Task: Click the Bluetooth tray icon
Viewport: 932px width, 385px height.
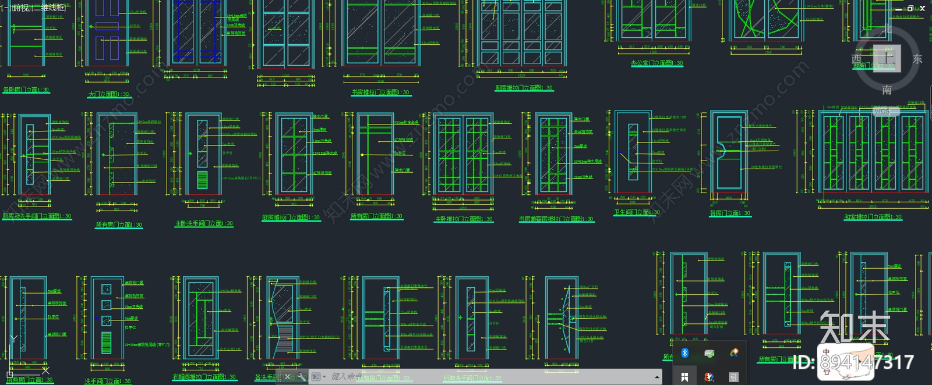Action: point(685,353)
